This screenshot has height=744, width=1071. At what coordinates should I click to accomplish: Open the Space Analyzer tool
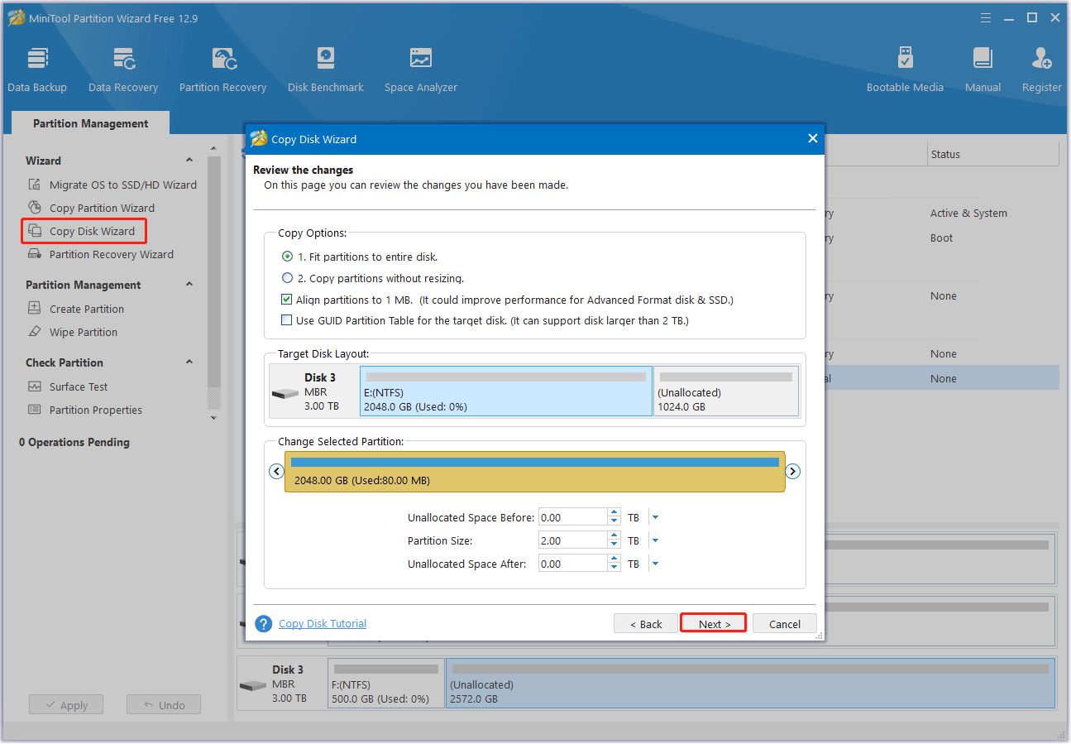(421, 70)
